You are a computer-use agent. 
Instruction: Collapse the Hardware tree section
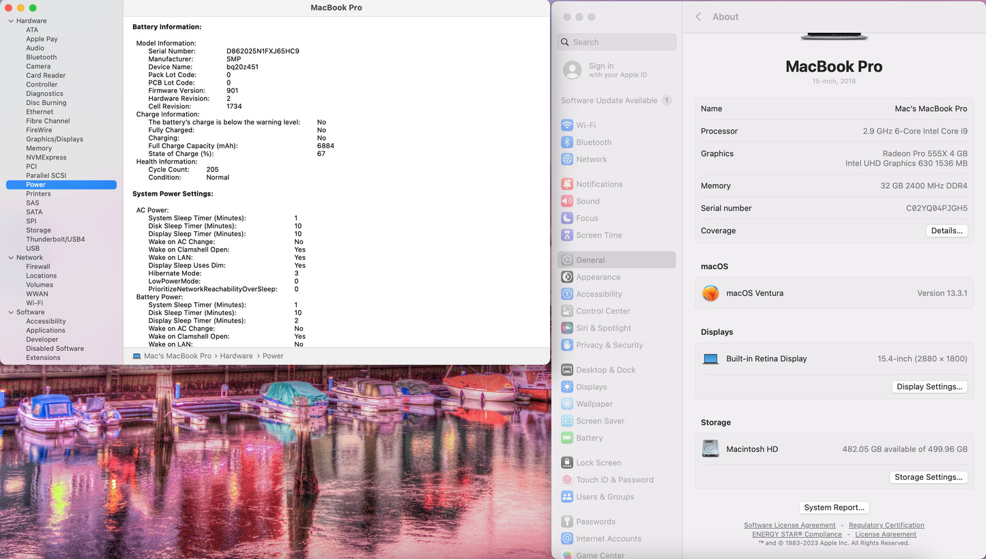[x=11, y=21]
